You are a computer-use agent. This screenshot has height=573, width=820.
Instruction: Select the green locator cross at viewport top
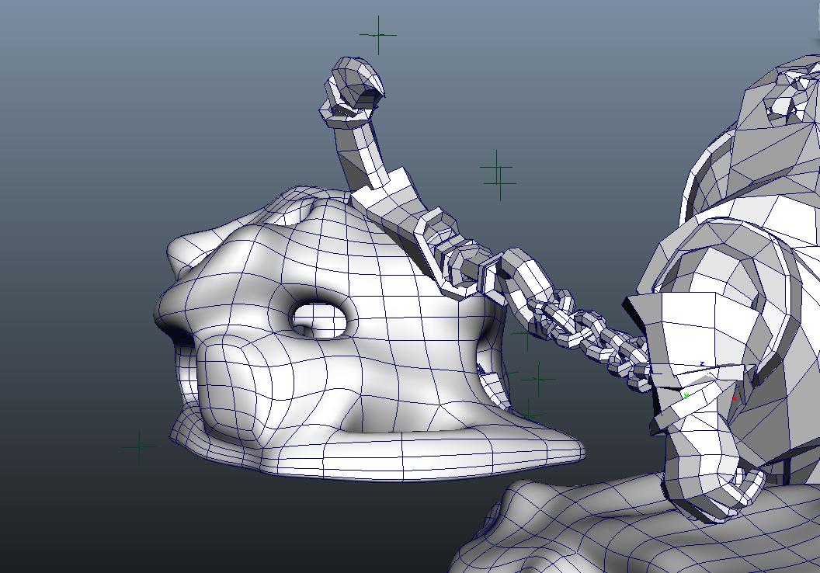[378, 35]
